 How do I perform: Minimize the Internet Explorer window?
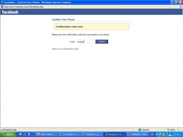pyautogui.click(x=172, y=2)
